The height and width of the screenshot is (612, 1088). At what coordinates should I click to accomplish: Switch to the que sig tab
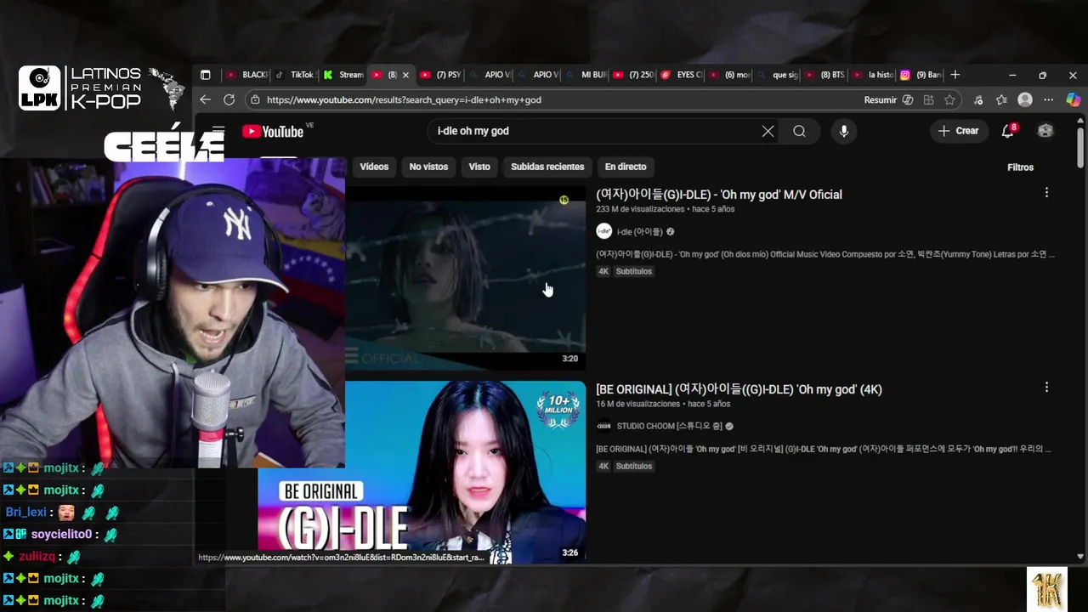[x=778, y=75]
